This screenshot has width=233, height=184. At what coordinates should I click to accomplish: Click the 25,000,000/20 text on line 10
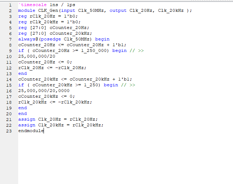[x=37, y=56]
